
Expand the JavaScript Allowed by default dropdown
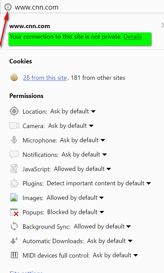click(82, 169)
